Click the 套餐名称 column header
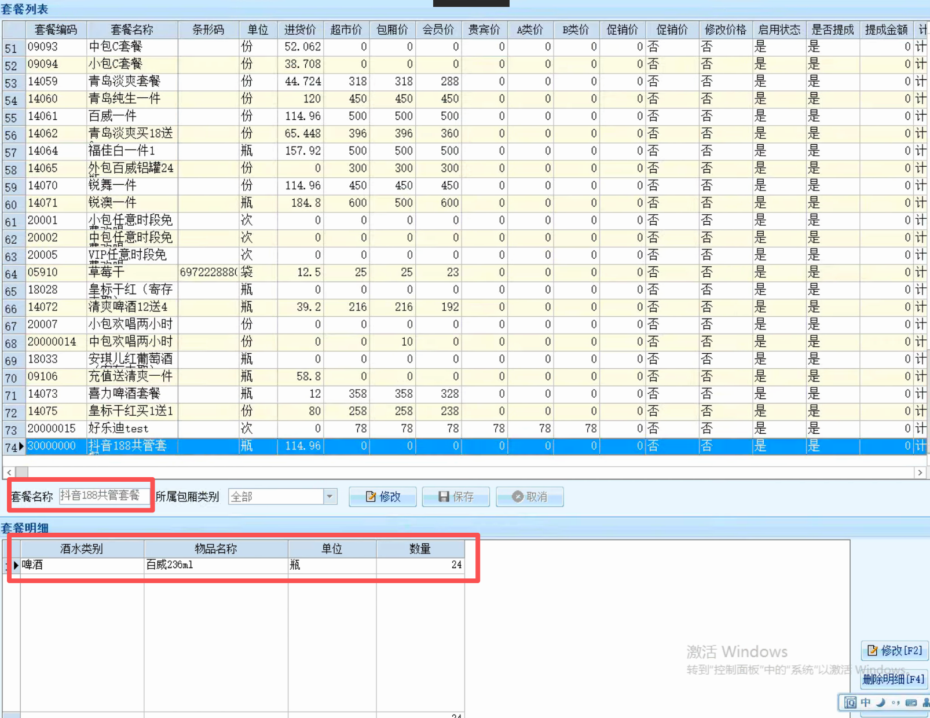The width and height of the screenshot is (930, 718). pos(131,30)
